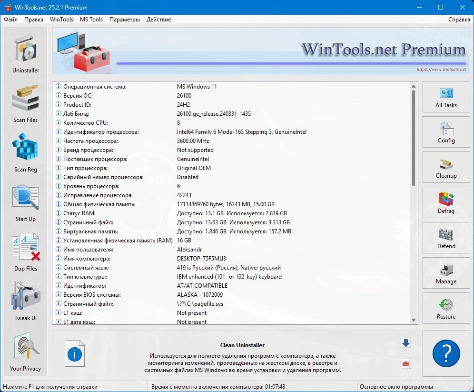Open the Manage tool
The width and height of the screenshot is (474, 392).
tap(446, 273)
